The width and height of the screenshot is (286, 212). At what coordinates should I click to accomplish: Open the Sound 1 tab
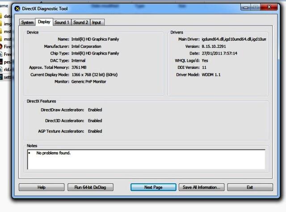tap(62, 22)
